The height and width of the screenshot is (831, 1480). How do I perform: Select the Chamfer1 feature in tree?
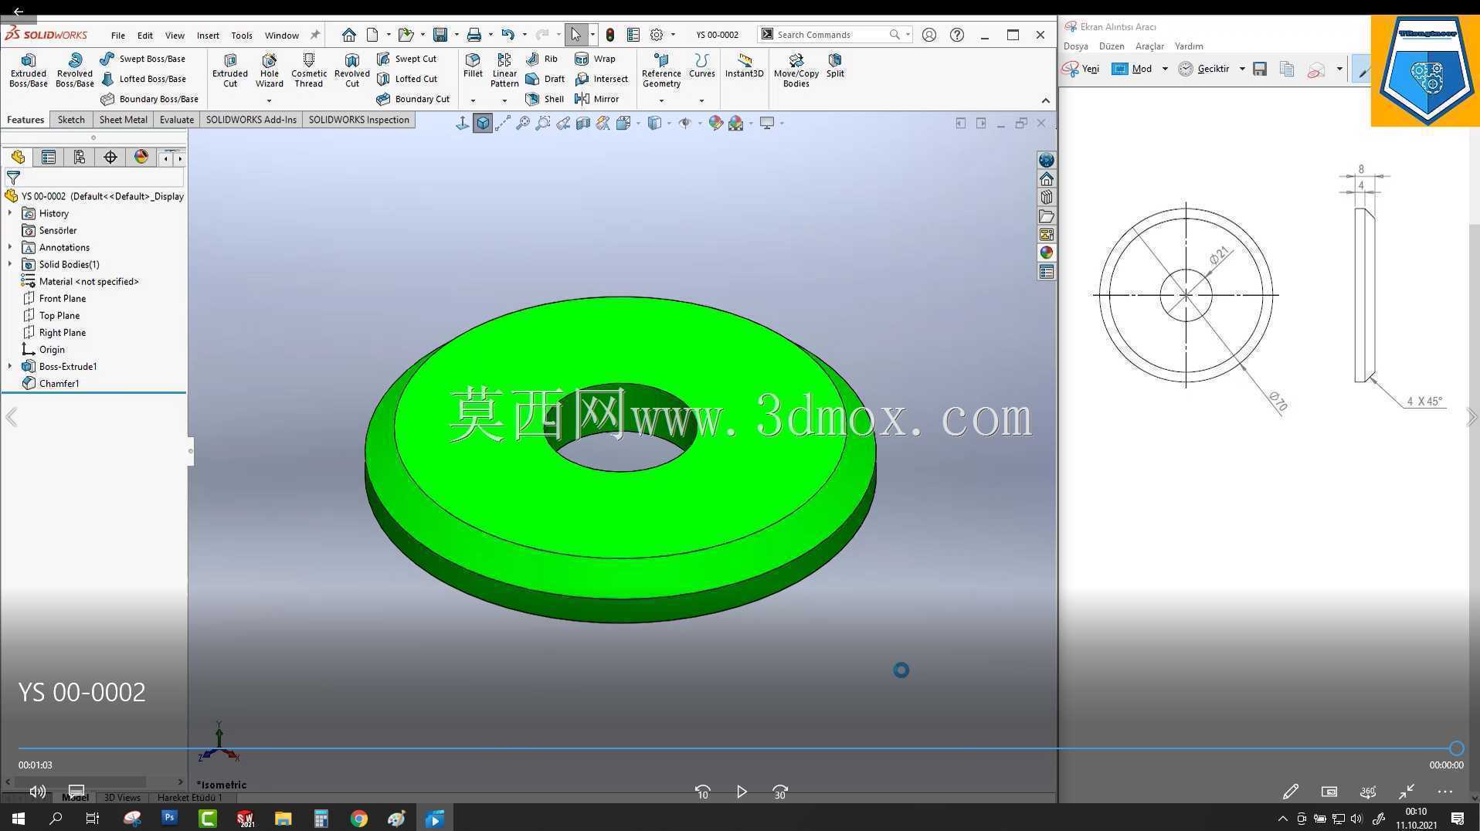coord(50,383)
